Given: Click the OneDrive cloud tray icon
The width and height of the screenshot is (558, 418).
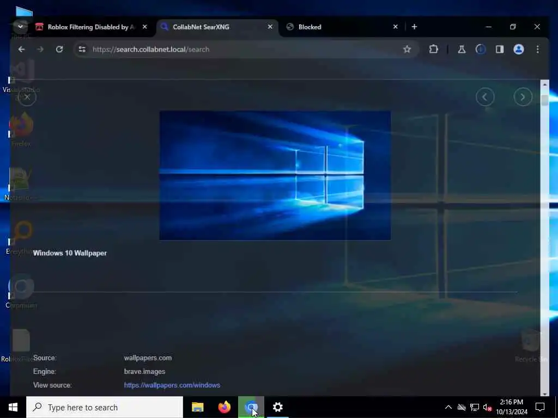Looking at the screenshot, I should tap(462, 407).
